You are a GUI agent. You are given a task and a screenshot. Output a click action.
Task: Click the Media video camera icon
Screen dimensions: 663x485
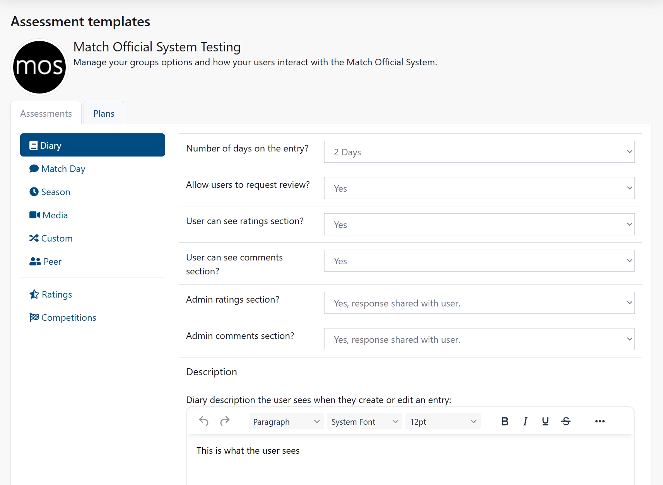pyautogui.click(x=34, y=215)
